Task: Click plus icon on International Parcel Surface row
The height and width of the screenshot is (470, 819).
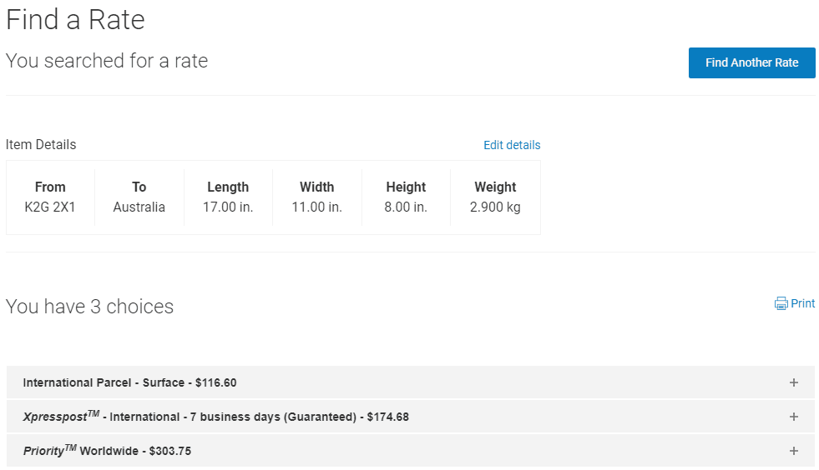Action: (x=793, y=382)
